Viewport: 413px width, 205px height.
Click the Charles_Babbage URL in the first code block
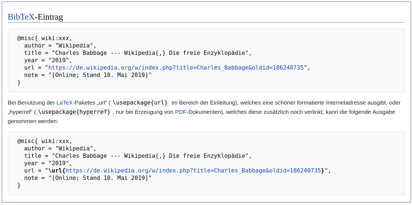pos(176,67)
